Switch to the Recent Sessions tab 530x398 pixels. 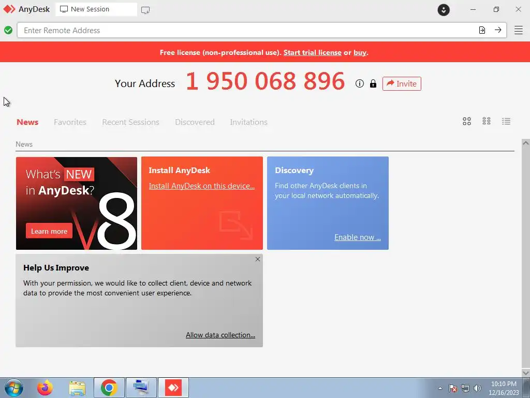130,122
